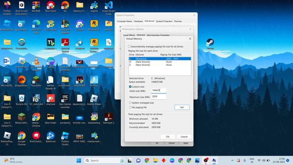Viewport: 293px width, 165px height.
Task: Open Roblox Studio desktop shortcut
Action: [x=65, y=138]
